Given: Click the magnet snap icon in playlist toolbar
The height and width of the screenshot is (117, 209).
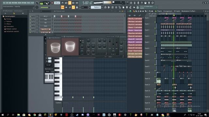Looking at the screenshot, I should 130,11.
